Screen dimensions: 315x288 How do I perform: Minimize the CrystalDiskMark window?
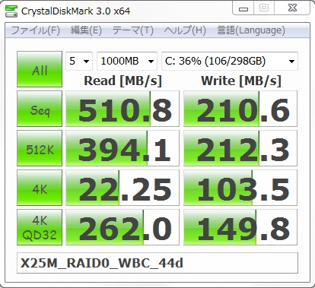[243, 8]
